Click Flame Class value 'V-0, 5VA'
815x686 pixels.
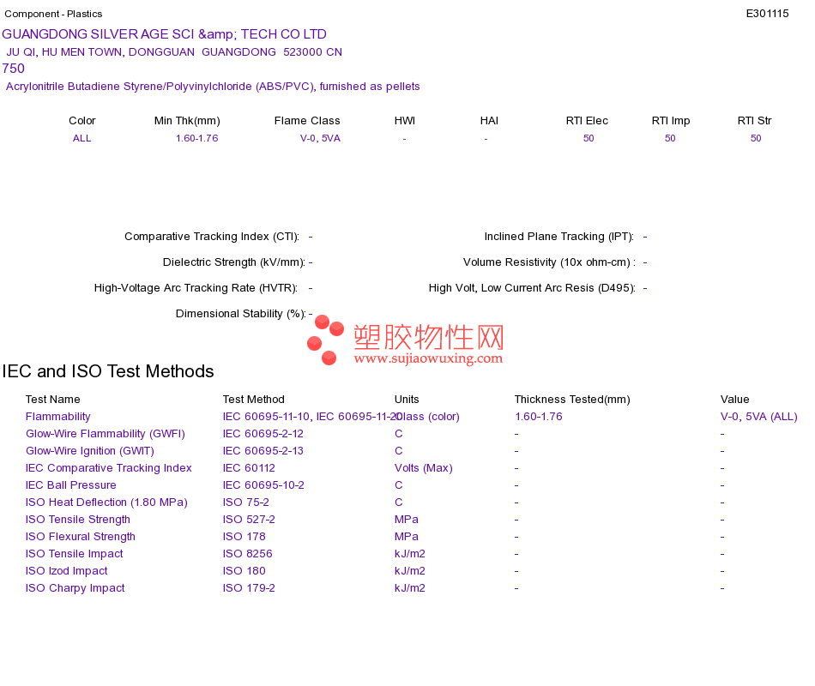pos(320,138)
